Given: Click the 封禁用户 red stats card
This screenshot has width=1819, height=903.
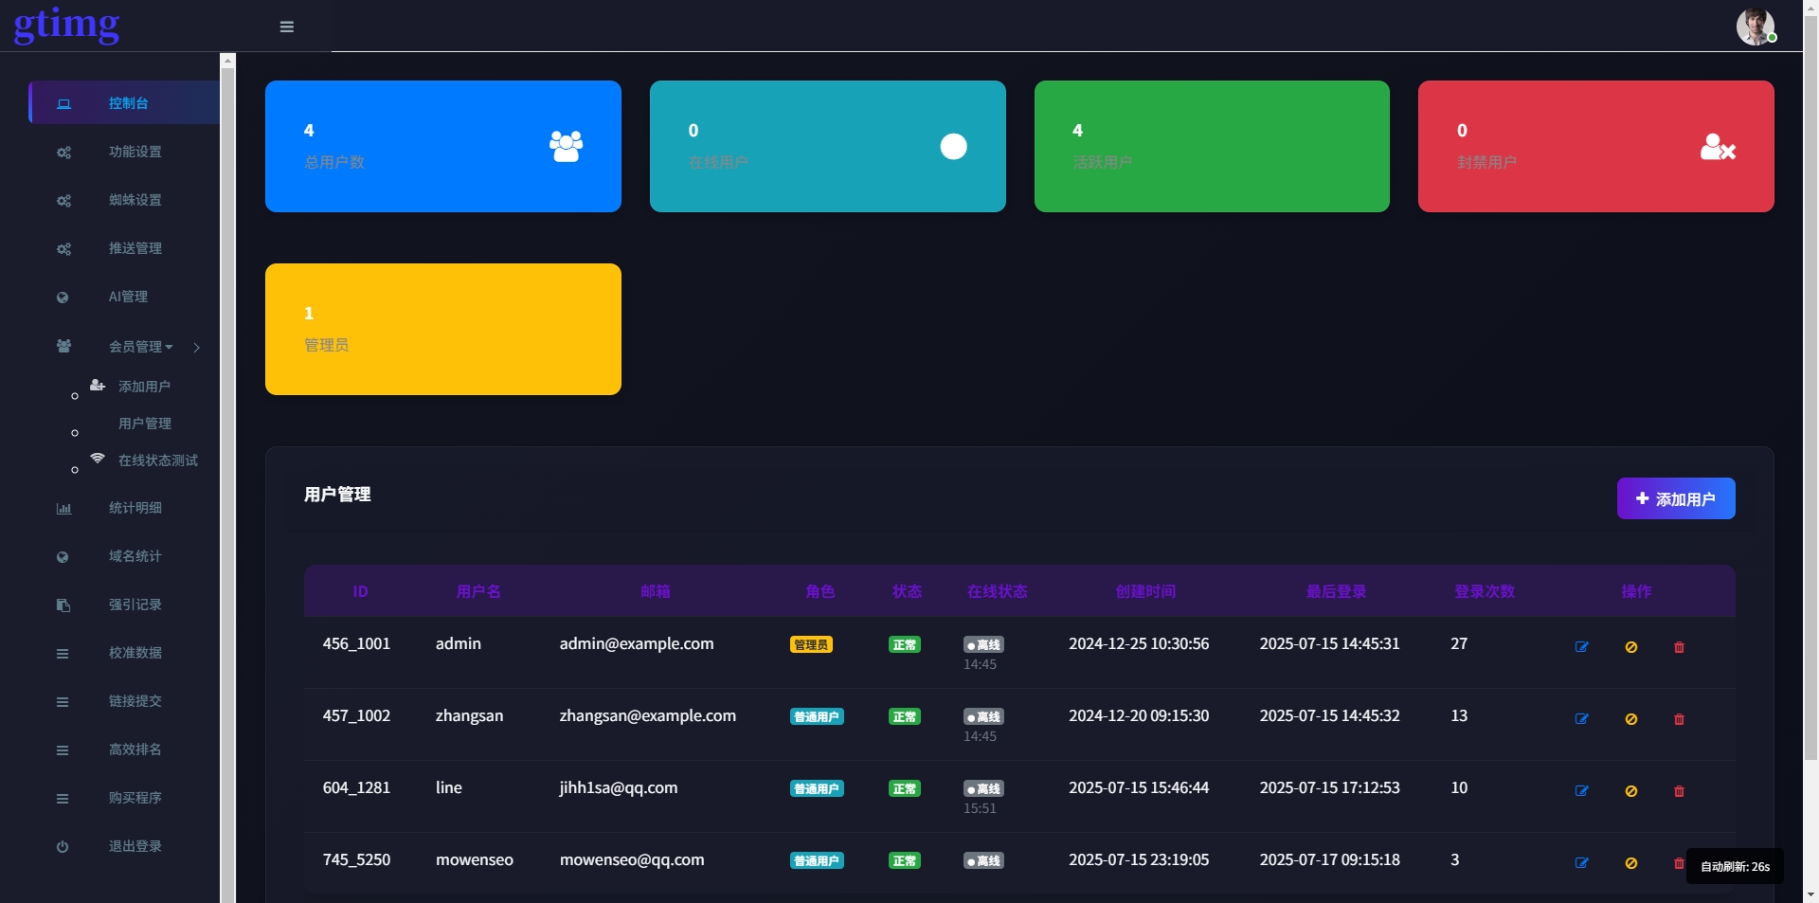Looking at the screenshot, I should (x=1596, y=146).
